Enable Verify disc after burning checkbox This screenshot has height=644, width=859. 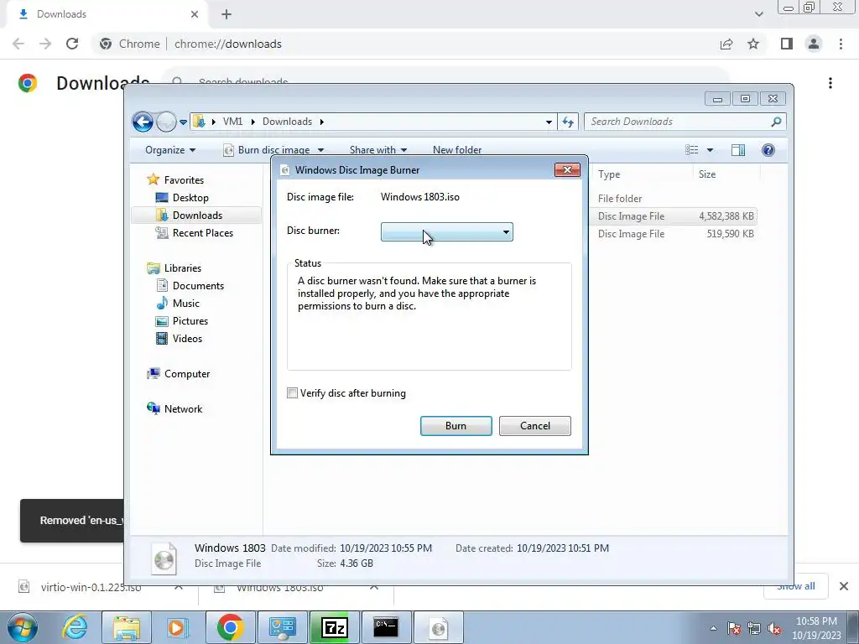click(x=292, y=393)
